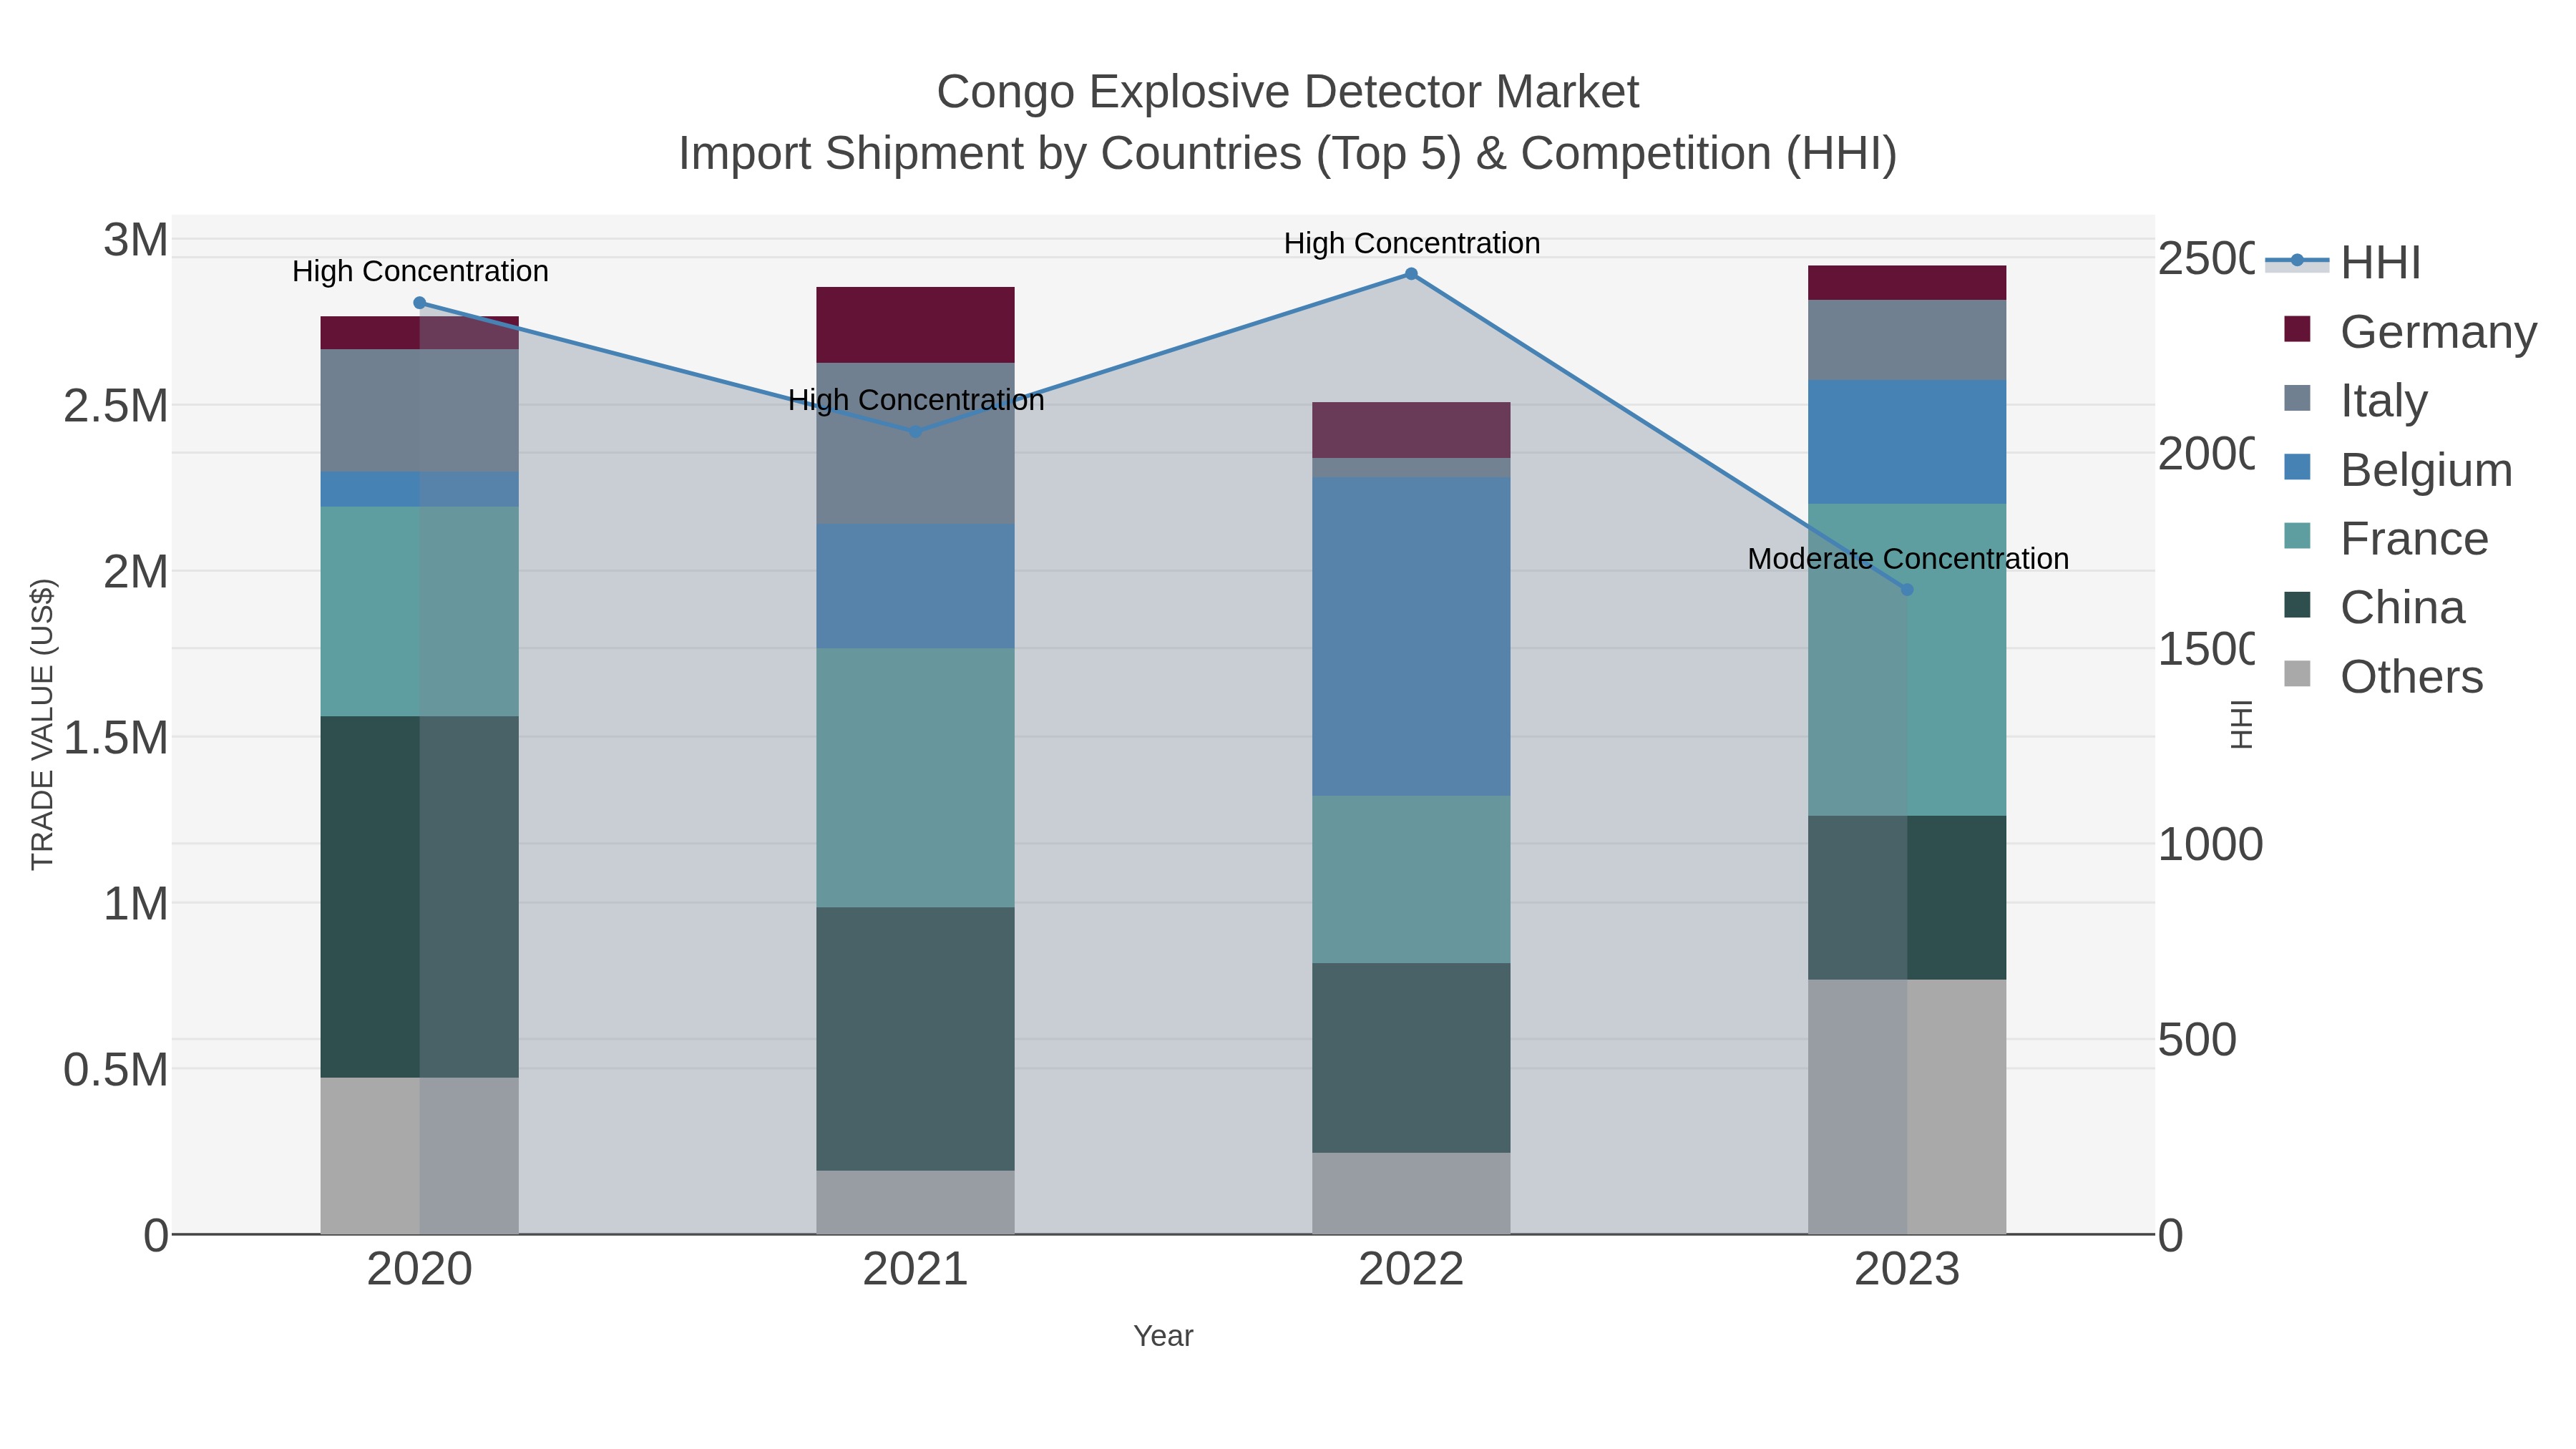Click the '500' HHI axis tick label

2197,1040
